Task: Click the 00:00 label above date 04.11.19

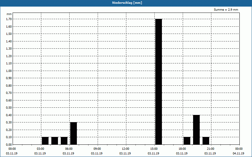Action: (x=239, y=149)
